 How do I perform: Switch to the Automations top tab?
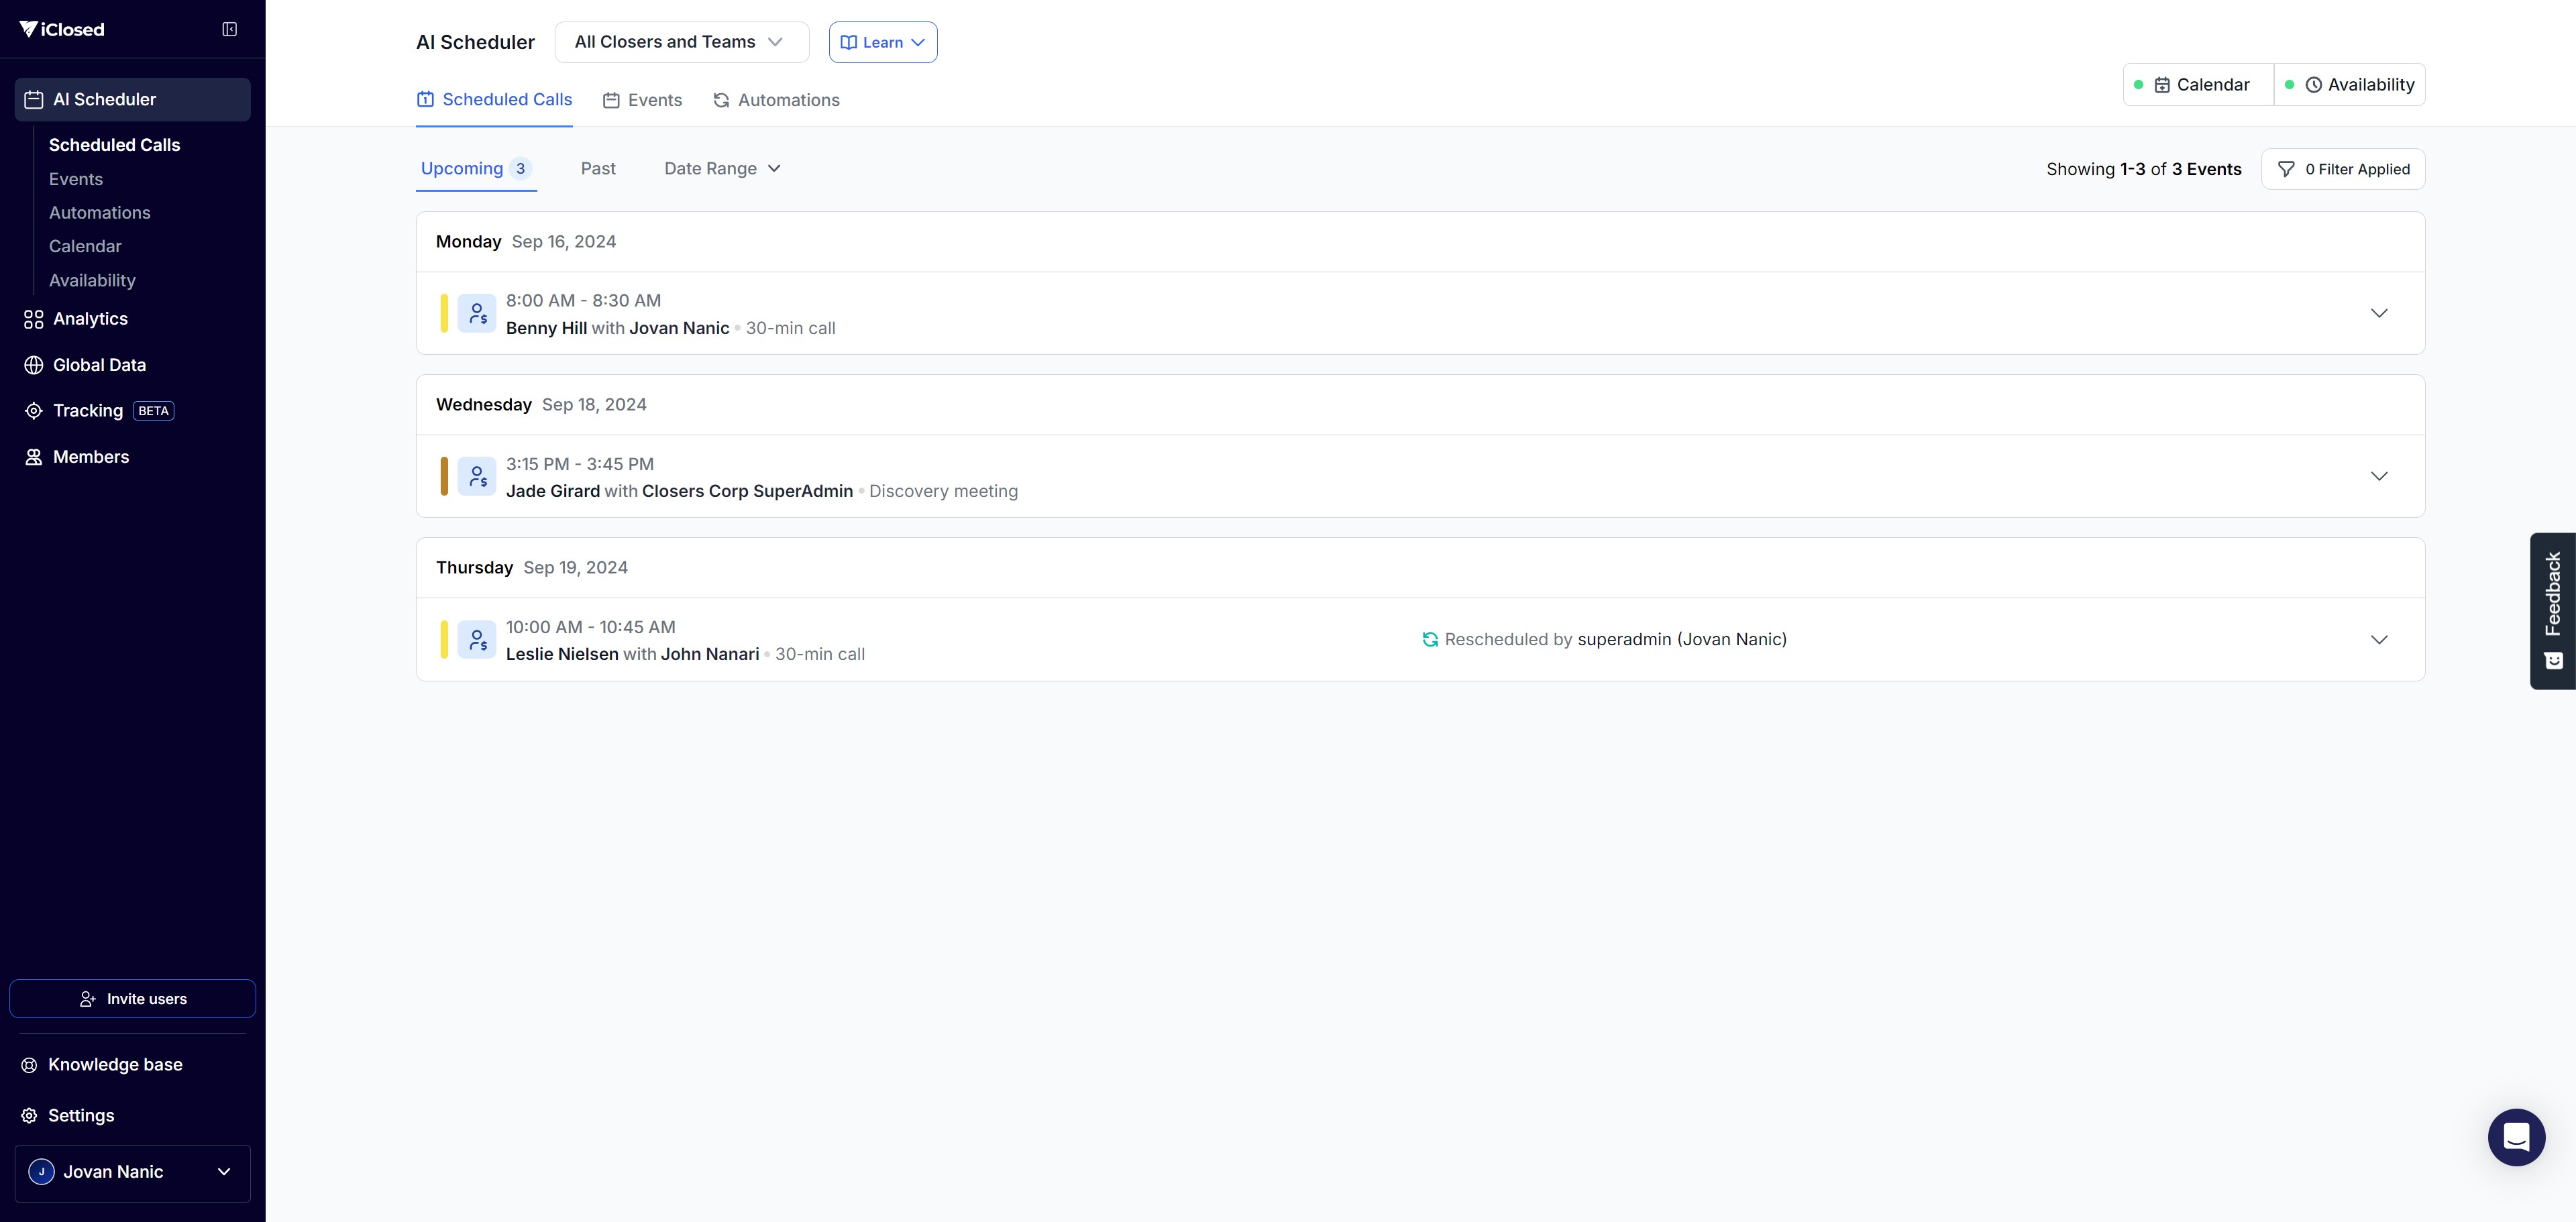tap(776, 100)
